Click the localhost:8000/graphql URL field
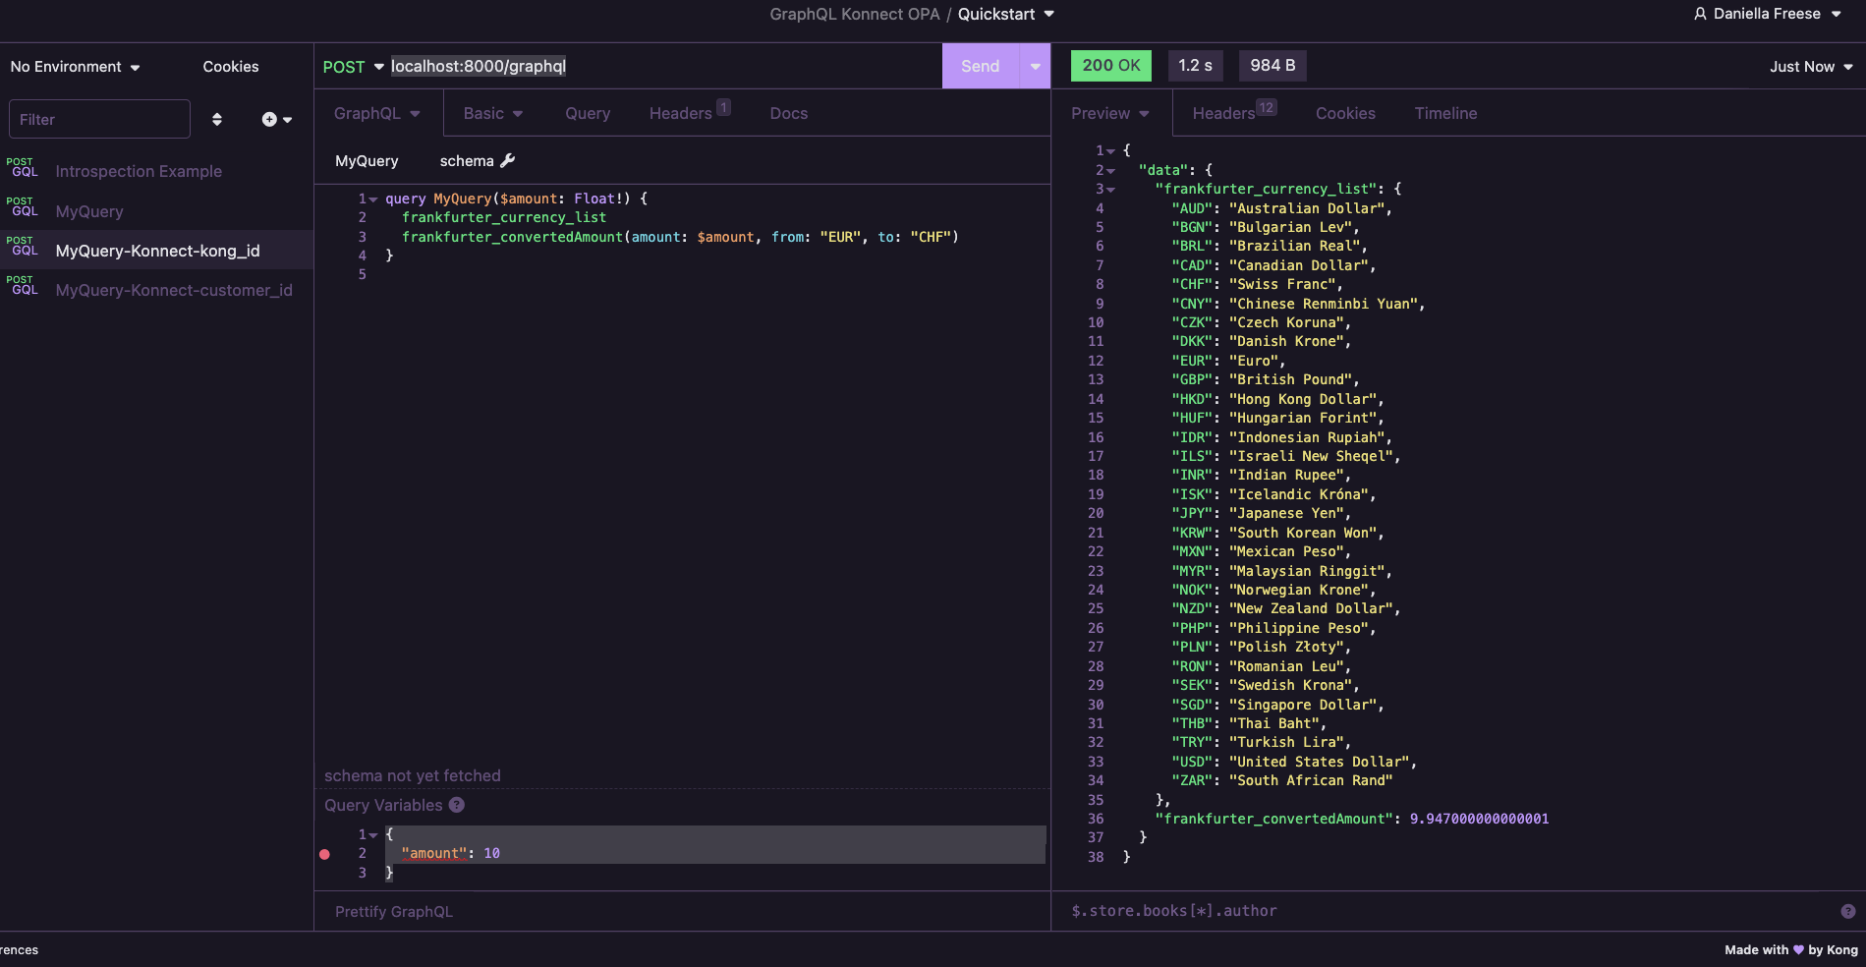 click(x=479, y=66)
